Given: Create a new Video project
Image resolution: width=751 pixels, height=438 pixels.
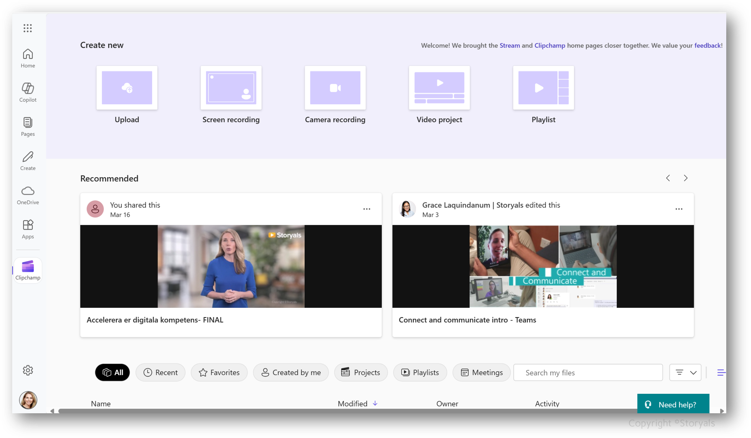Looking at the screenshot, I should 439,88.
